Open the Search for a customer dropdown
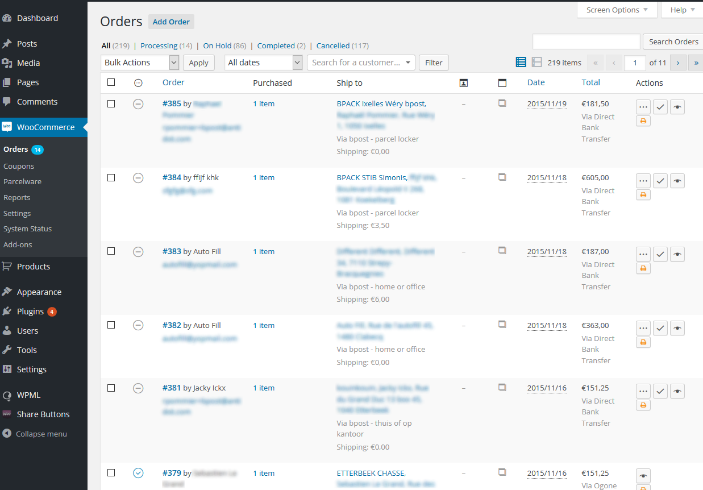703x490 pixels. pos(361,63)
